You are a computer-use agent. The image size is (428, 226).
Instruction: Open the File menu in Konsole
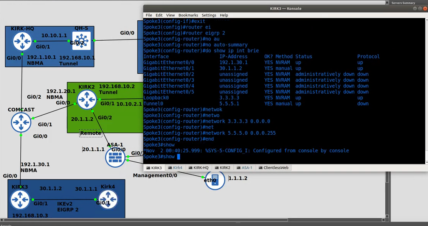(x=149, y=15)
